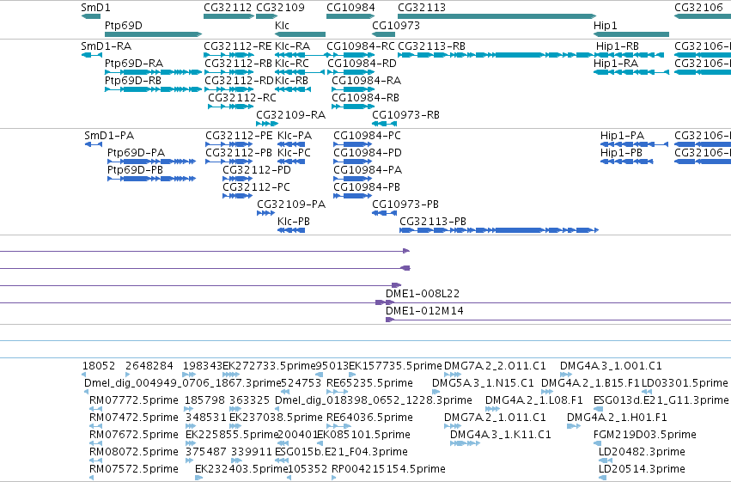
Task: Open the CG10984-RB transcript label
Action: [366, 97]
